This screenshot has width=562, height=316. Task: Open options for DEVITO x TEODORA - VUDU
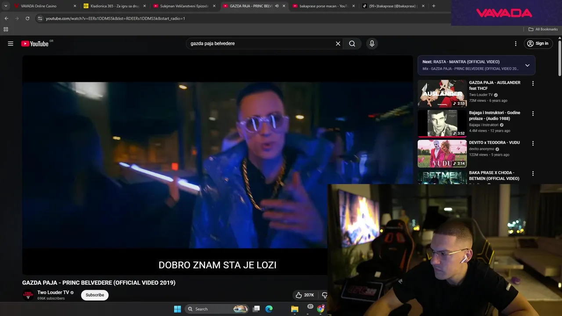(533, 144)
